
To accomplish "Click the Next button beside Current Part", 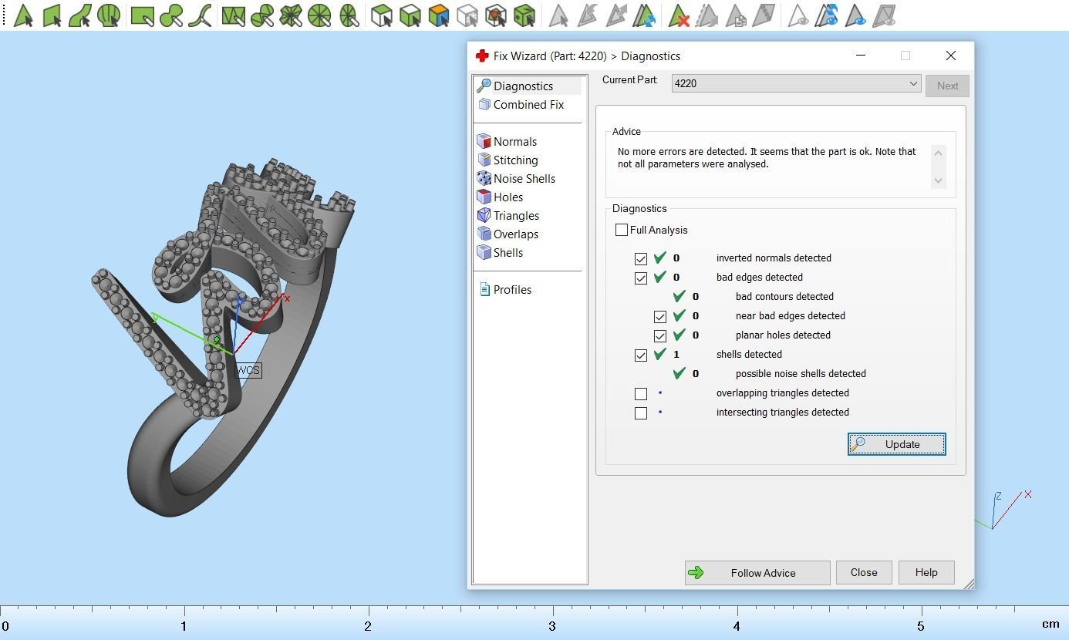I will click(x=947, y=86).
